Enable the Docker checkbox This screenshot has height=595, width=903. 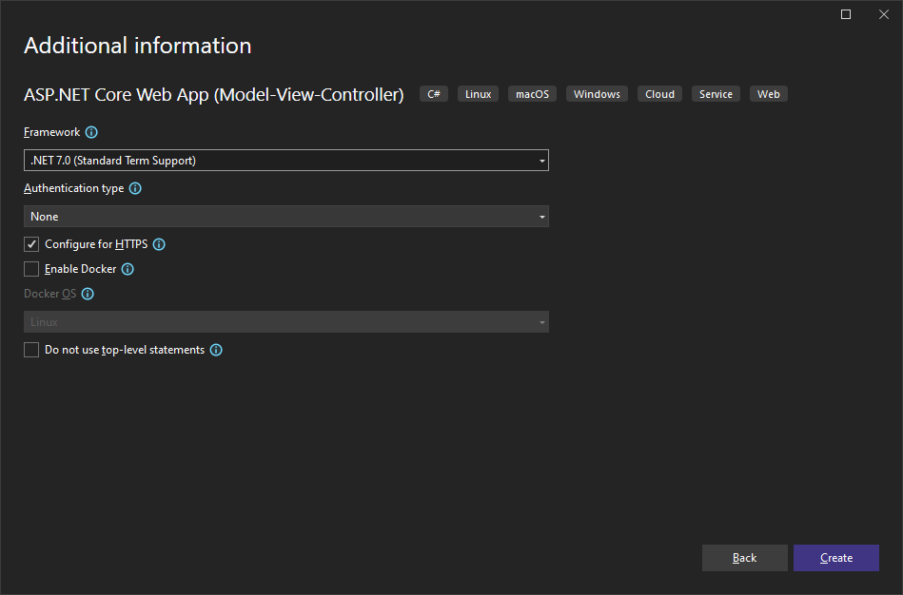[31, 269]
